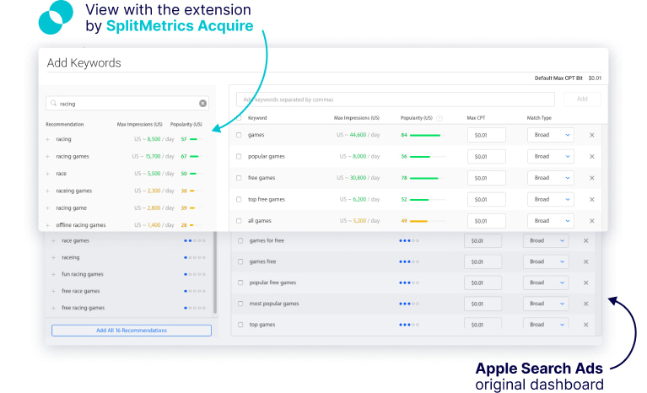This screenshot has width=647, height=393.
Task: Open Match Type dropdown for games
Action: click(x=551, y=135)
